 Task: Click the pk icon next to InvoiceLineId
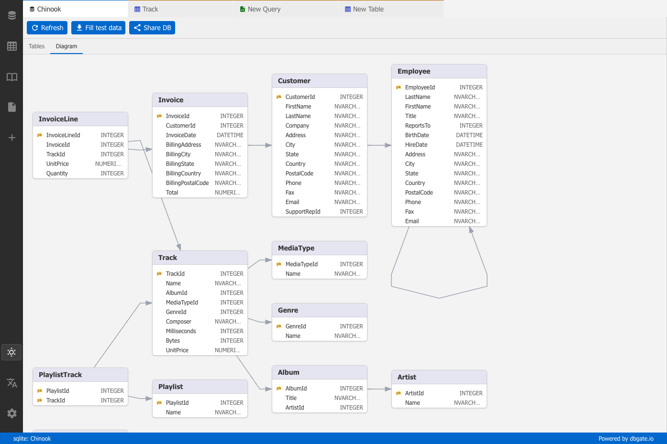pos(40,135)
